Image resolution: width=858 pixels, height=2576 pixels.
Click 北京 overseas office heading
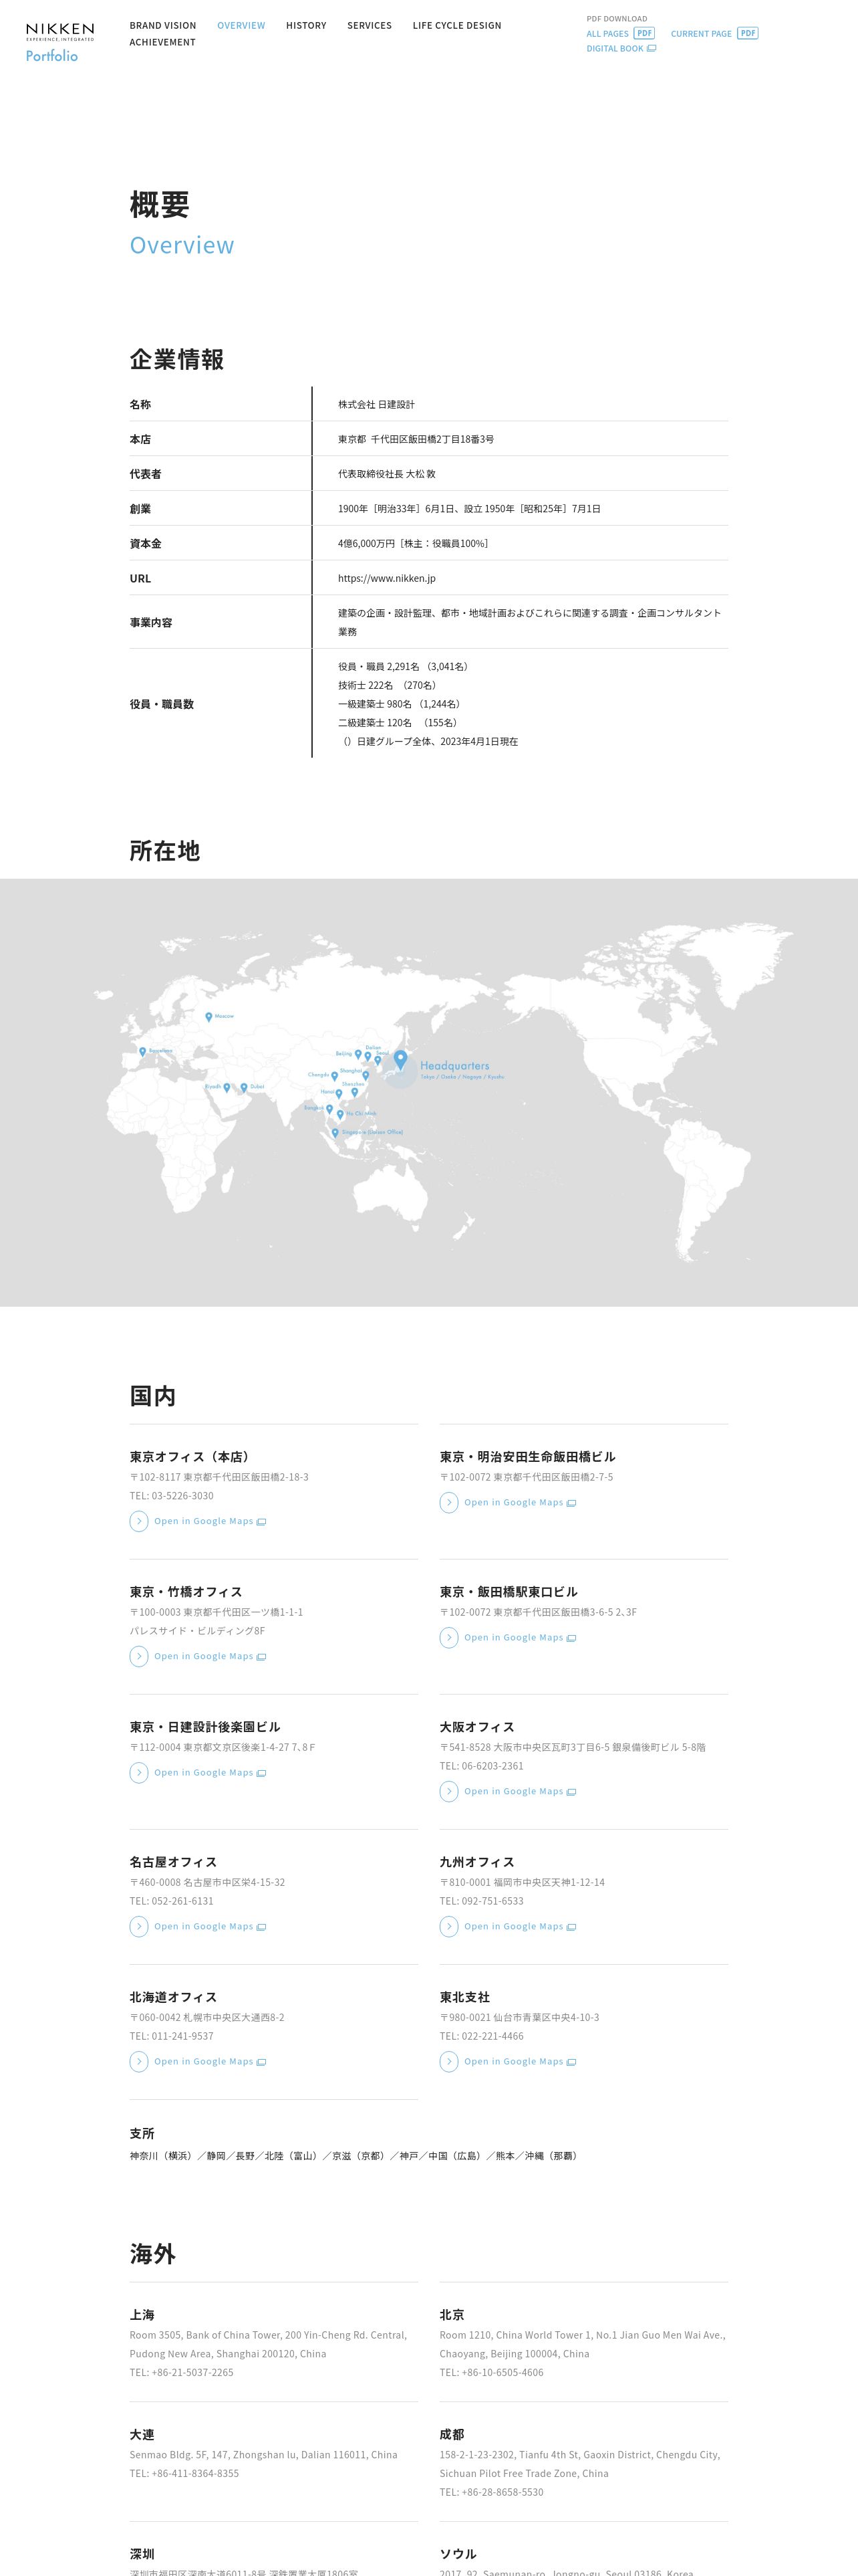pos(452,2315)
